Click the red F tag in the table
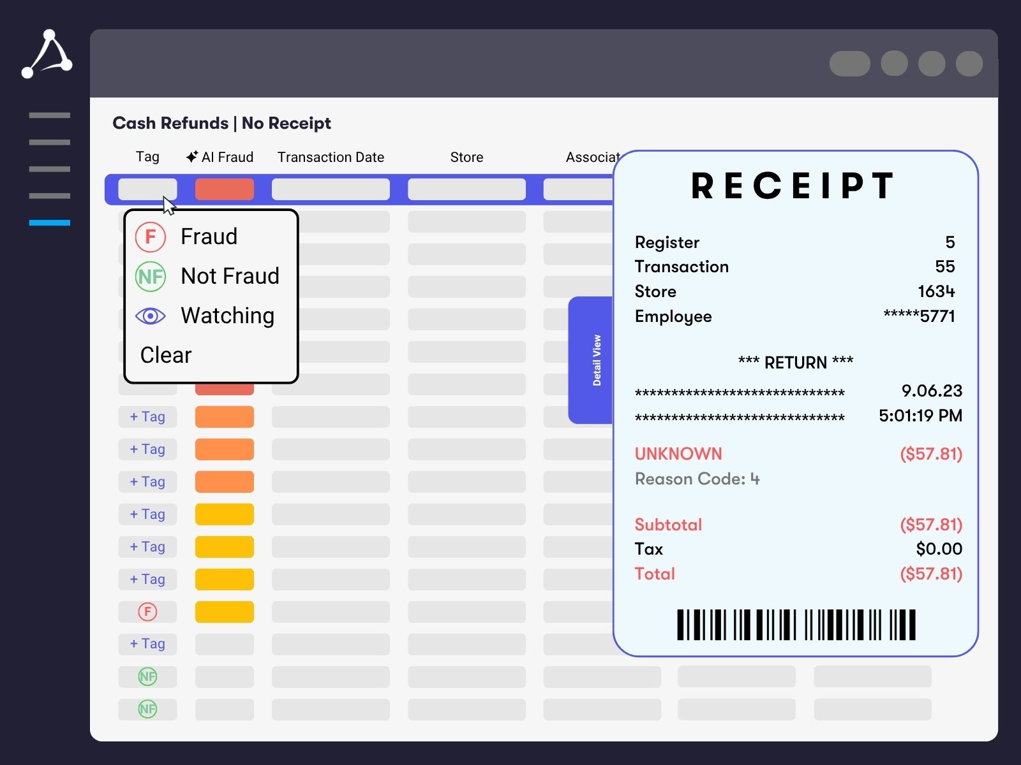Viewport: 1021px width, 765px height. [147, 612]
